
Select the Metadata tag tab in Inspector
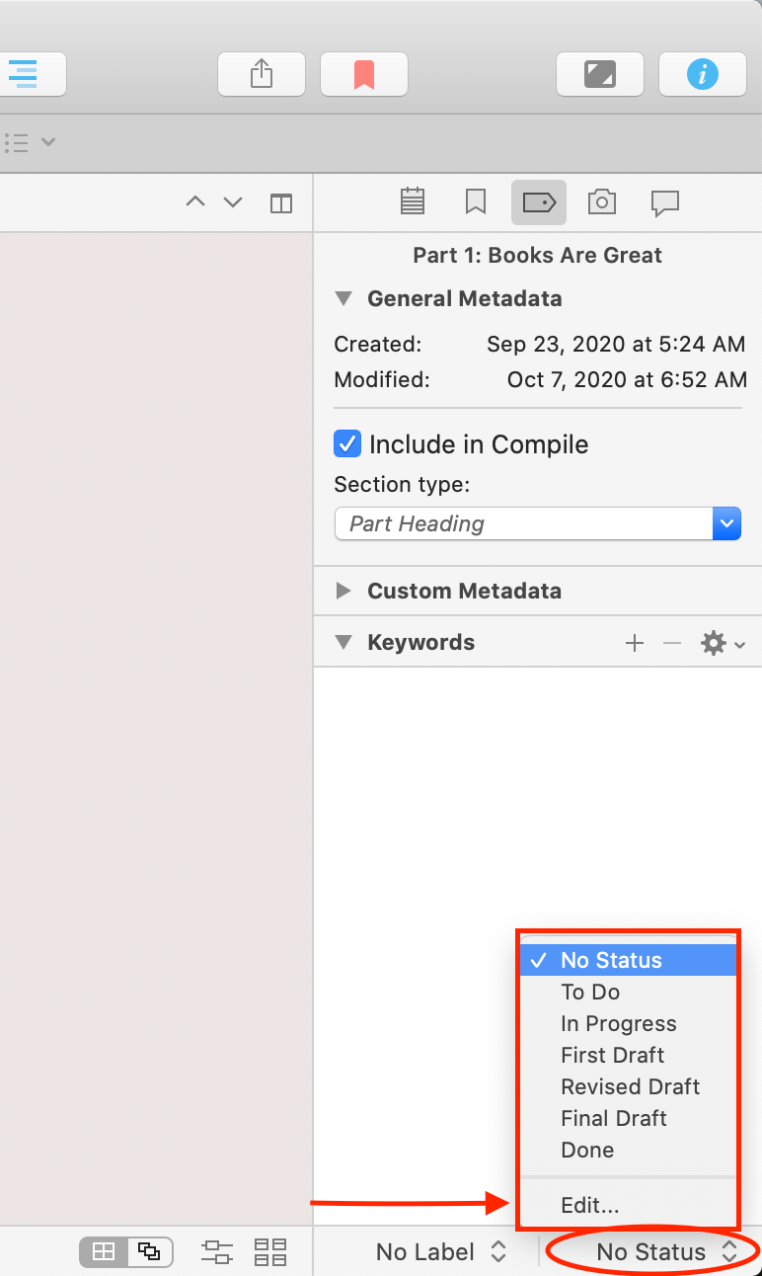pyautogui.click(x=539, y=202)
